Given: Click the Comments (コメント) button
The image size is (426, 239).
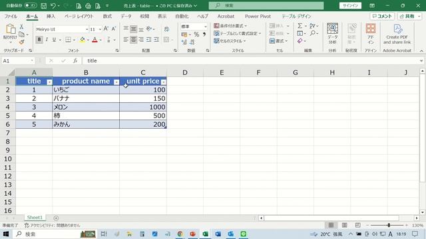Looking at the screenshot, I should point(382,16).
